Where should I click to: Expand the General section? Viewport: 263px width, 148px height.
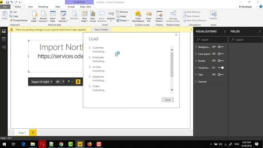(196, 81)
